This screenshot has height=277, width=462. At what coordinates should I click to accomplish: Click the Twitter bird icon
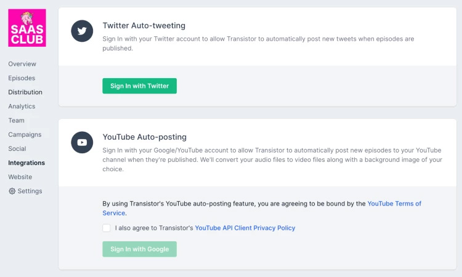pos(82,31)
